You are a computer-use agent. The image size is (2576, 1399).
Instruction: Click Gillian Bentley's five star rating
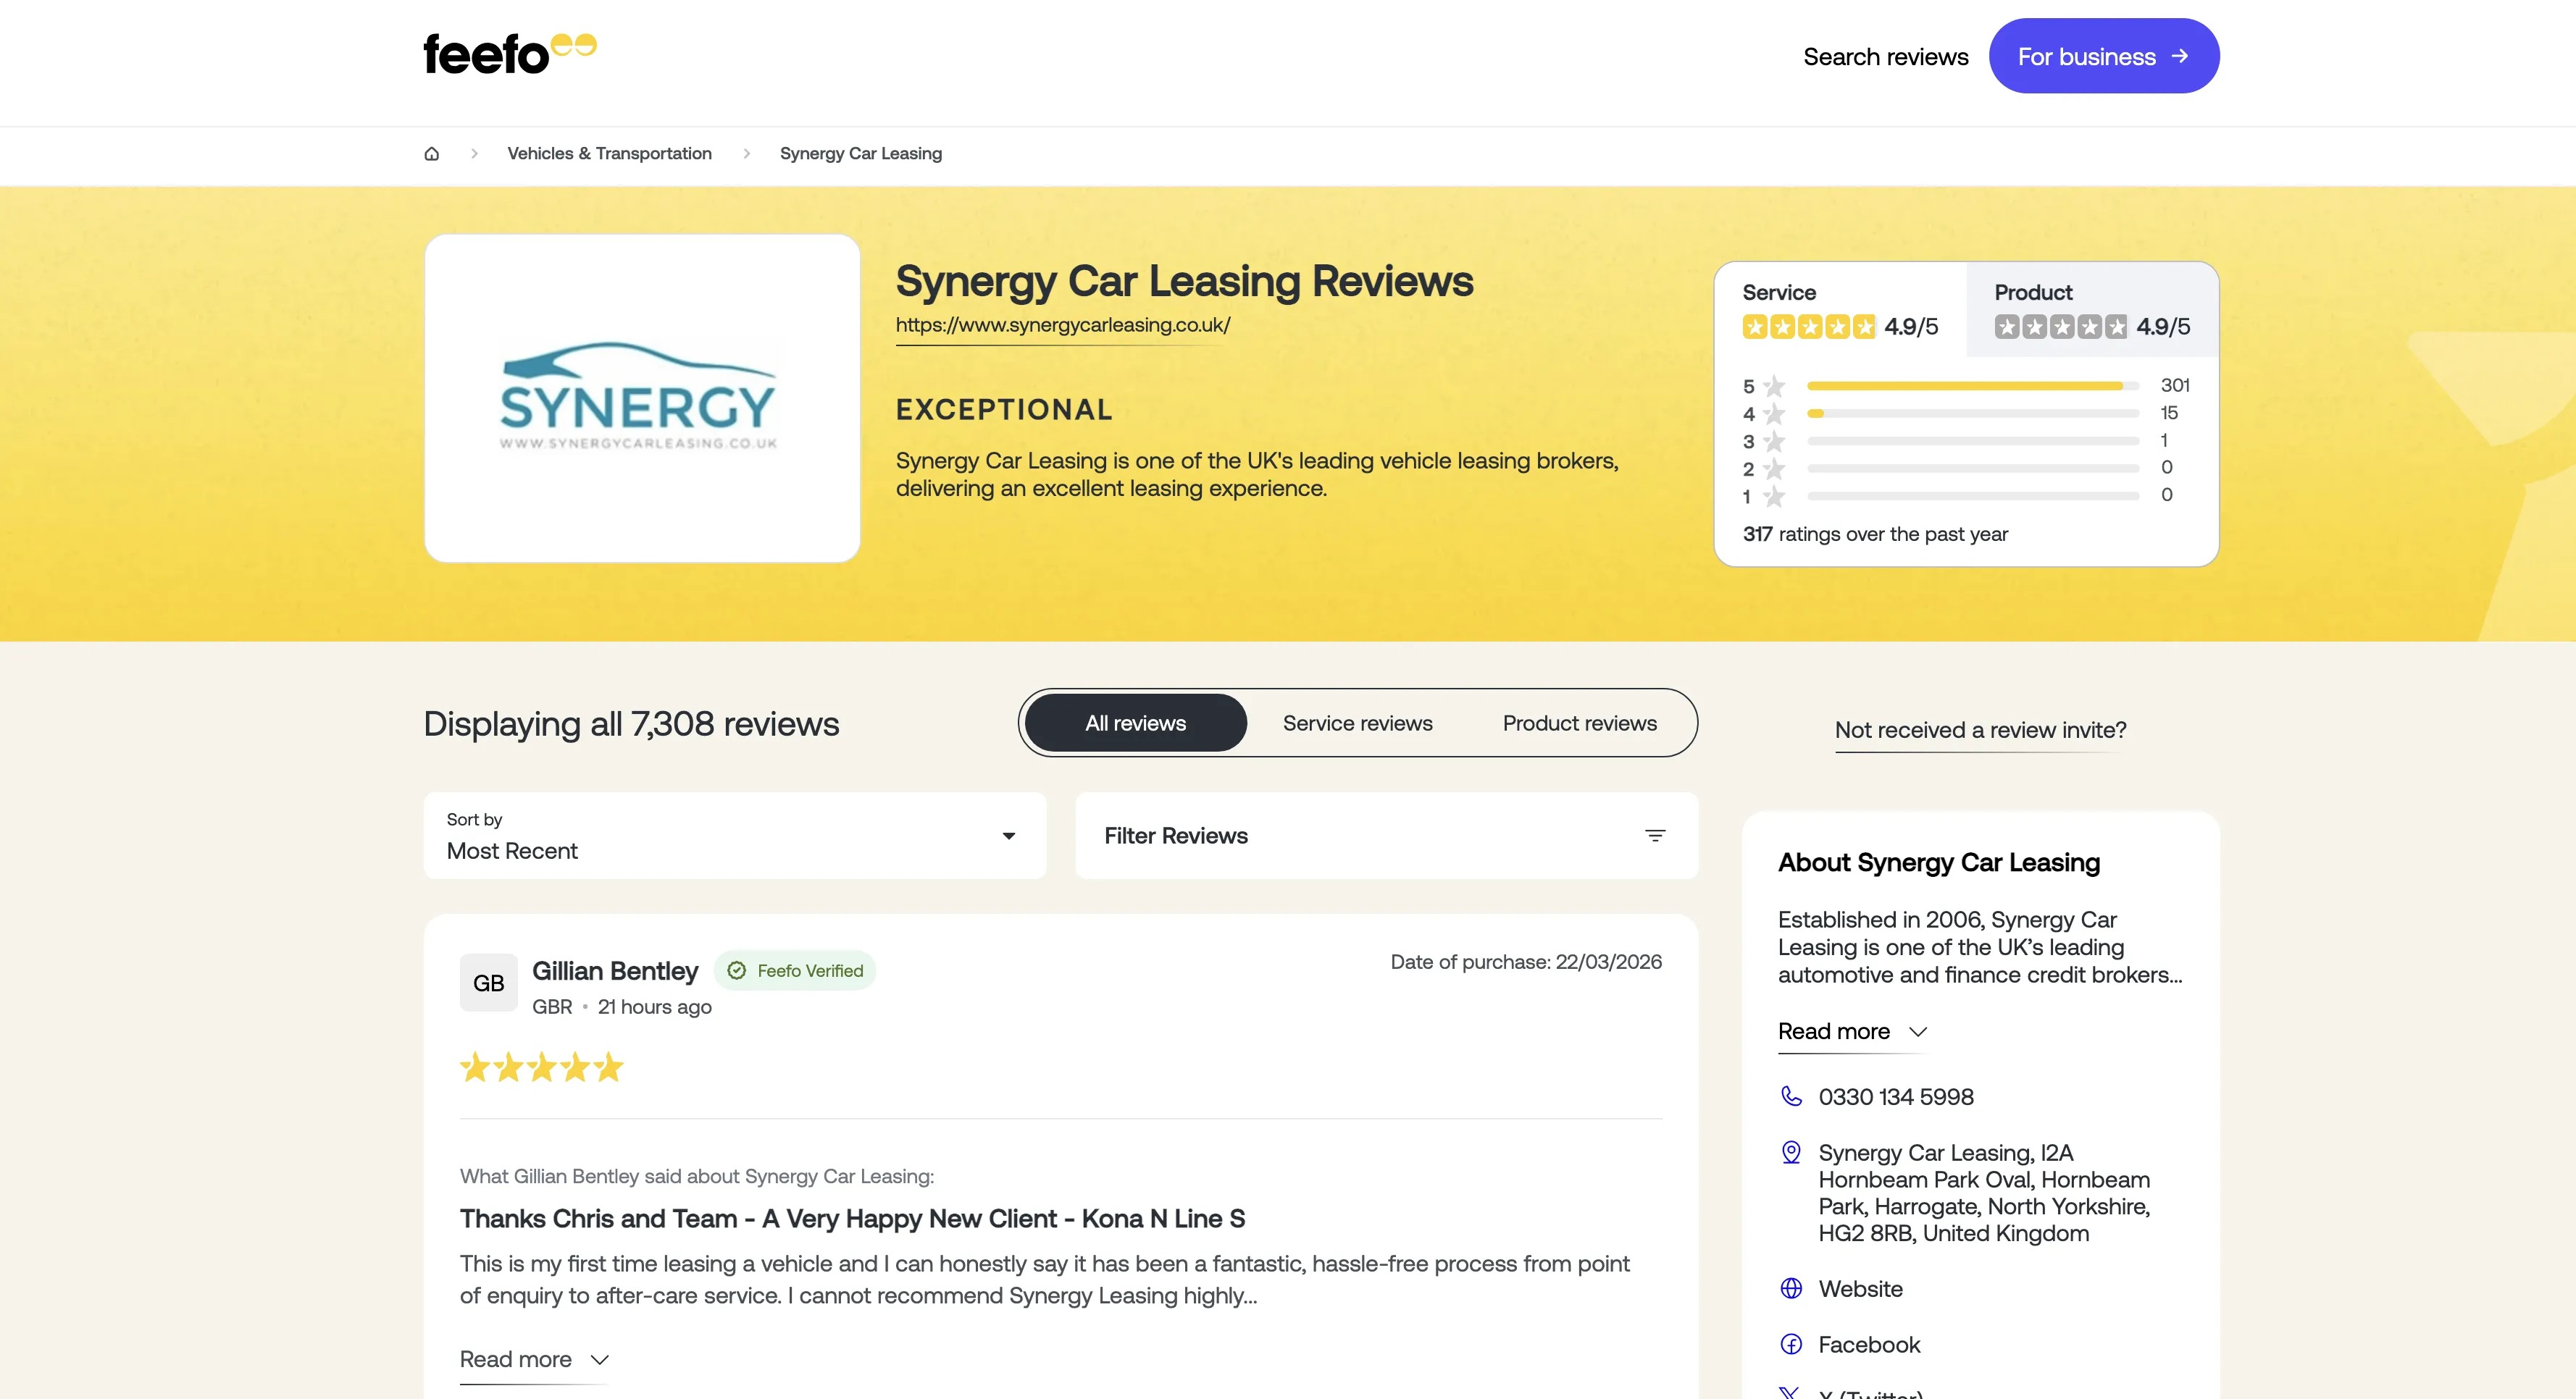coord(541,1067)
